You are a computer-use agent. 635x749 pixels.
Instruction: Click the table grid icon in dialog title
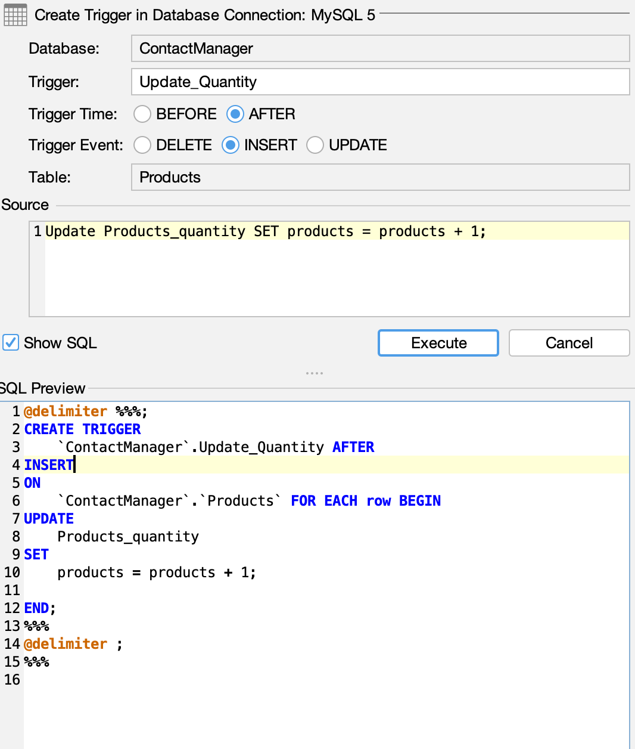[15, 15]
